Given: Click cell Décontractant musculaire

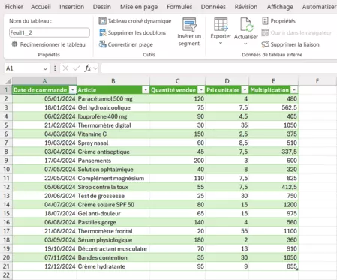Looking at the screenshot, I should coord(113,249).
